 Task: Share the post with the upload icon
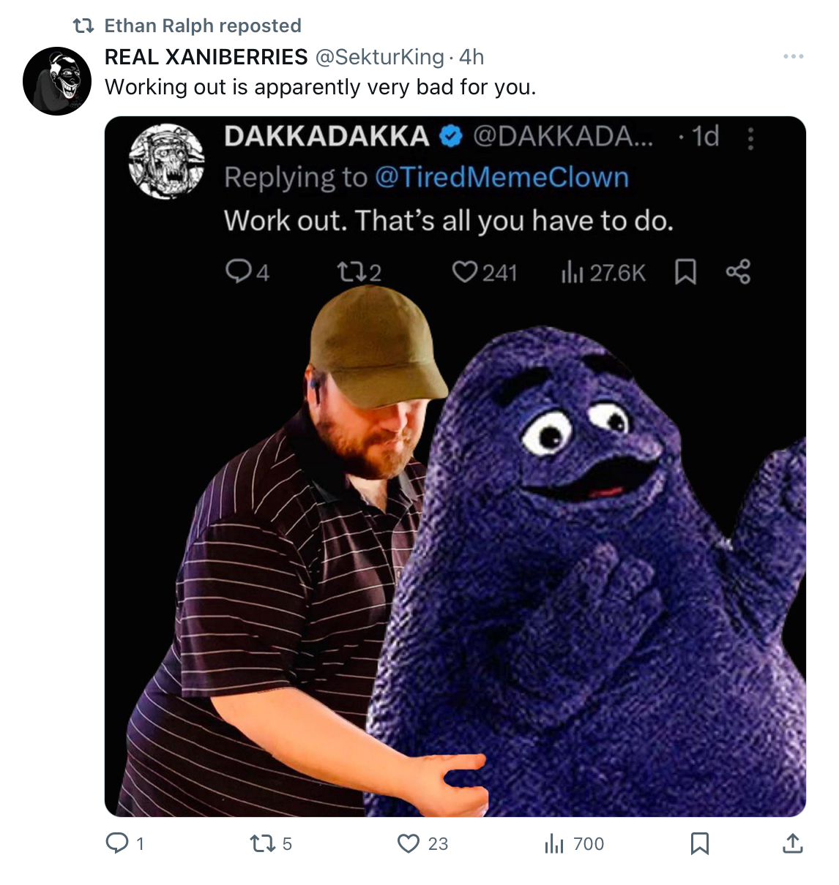point(792,843)
